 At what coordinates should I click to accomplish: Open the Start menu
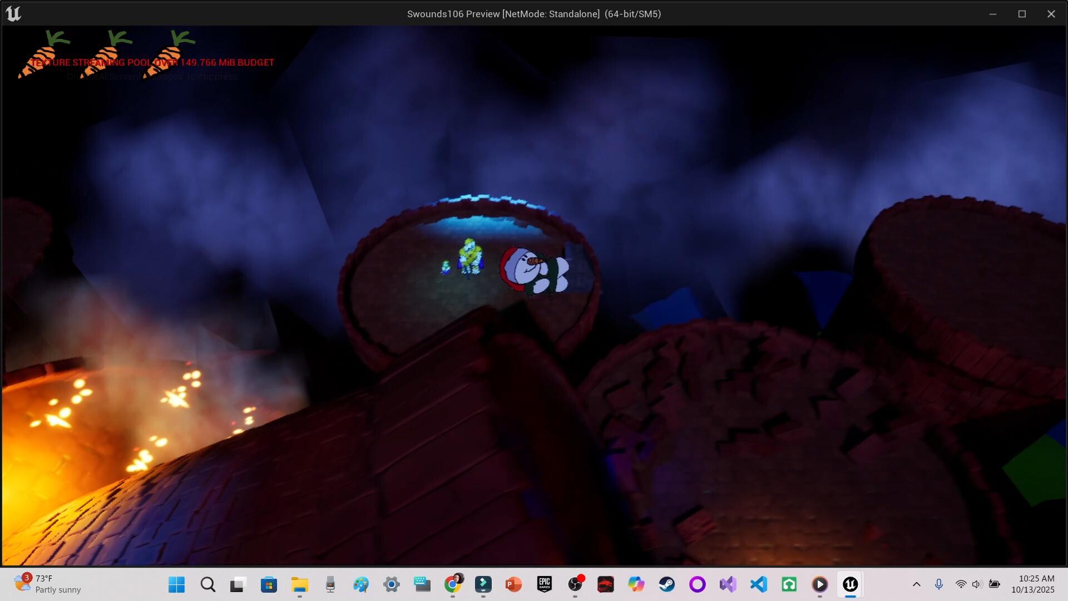176,585
